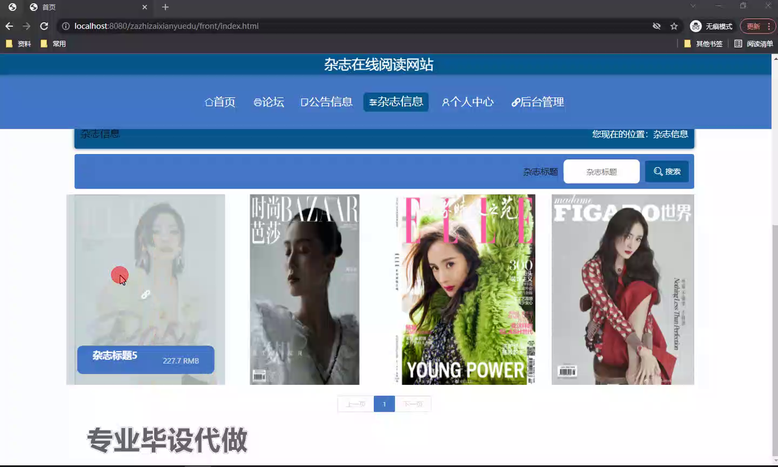Click the site info icon in address bar
This screenshot has width=778, height=467.
click(x=65, y=26)
